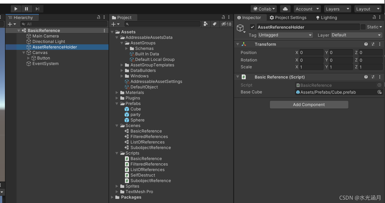Screen dimensions: 385x203
Task: Open the Inspector panel options menu
Action: [380, 17]
